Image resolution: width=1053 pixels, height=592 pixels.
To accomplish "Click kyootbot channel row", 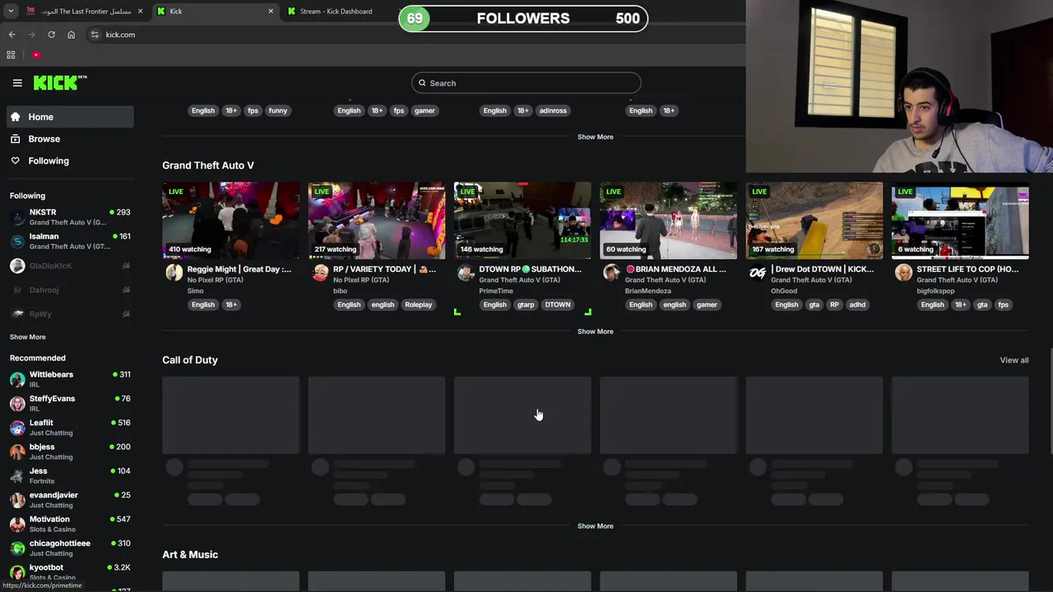I will click(70, 572).
